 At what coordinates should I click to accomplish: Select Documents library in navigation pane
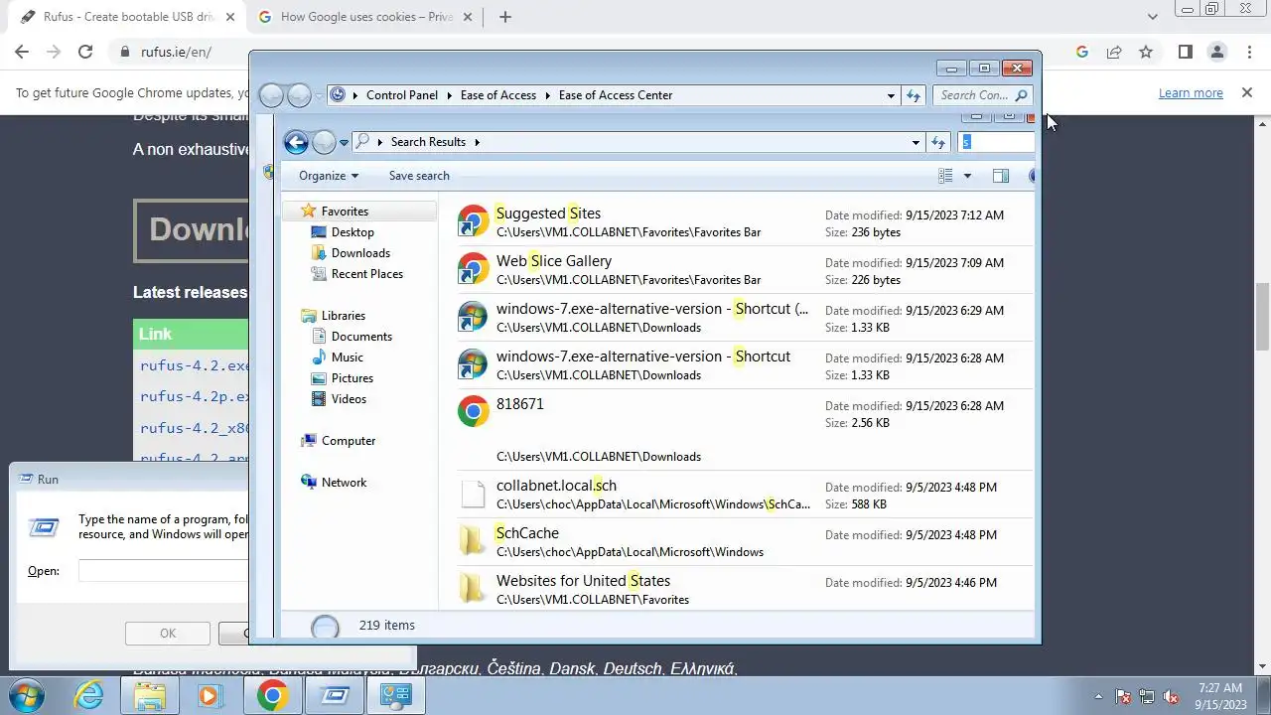pos(361,337)
